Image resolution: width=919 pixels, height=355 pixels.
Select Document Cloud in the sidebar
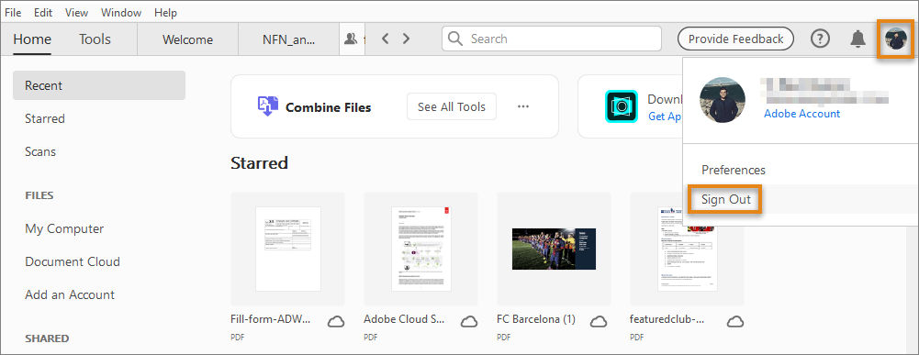(73, 261)
